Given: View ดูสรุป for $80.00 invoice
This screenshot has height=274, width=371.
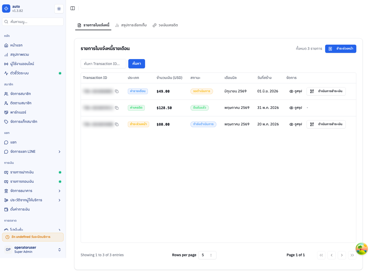Looking at the screenshot, I should [296, 124].
